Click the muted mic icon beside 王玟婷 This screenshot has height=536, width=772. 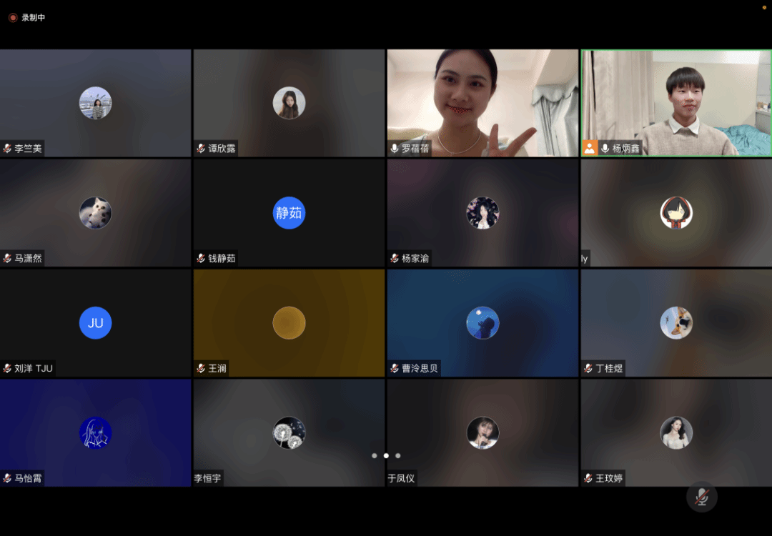coord(588,478)
